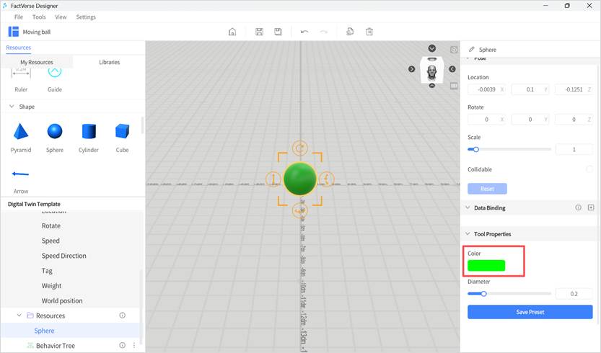Click the gizmo handle right of the sphere
601x353 pixels.
pyautogui.click(x=327, y=179)
